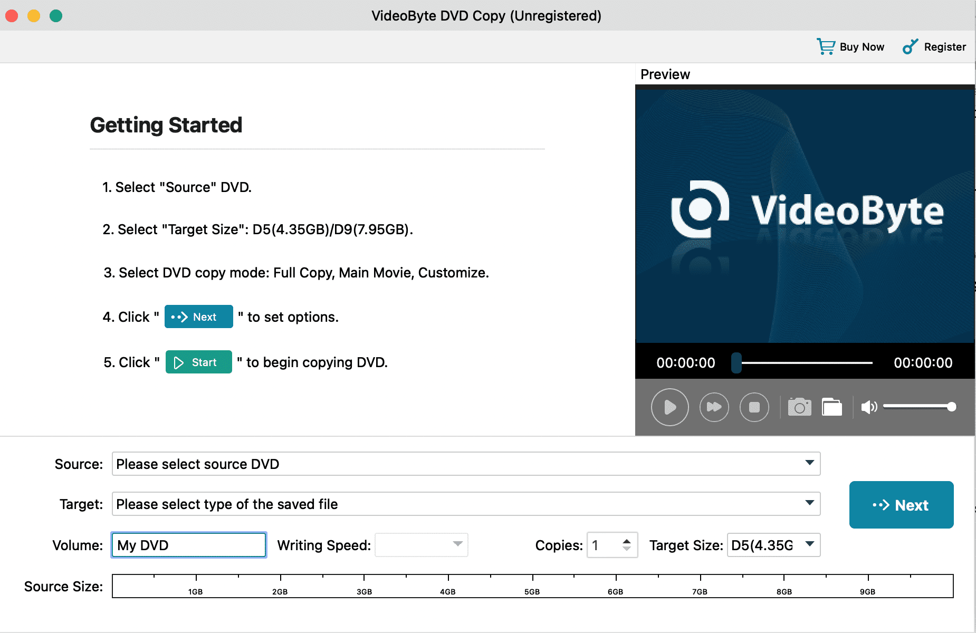Click the green full-screen window button
Viewport: 976px width, 633px height.
(x=56, y=16)
